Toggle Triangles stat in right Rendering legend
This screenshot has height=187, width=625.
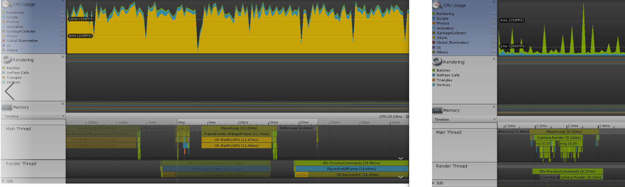434,80
